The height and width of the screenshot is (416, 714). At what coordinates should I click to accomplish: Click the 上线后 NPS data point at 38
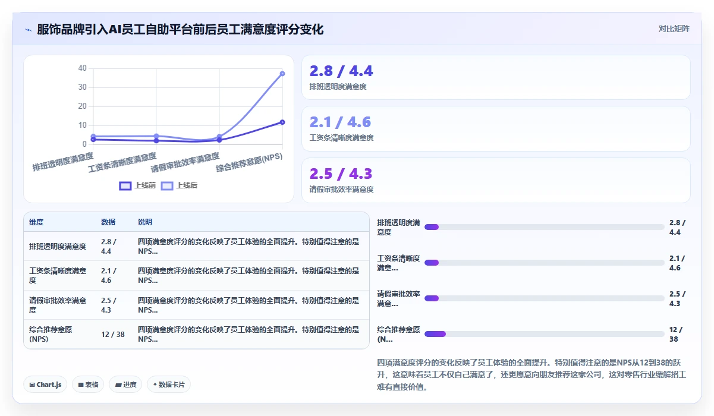[x=282, y=74]
